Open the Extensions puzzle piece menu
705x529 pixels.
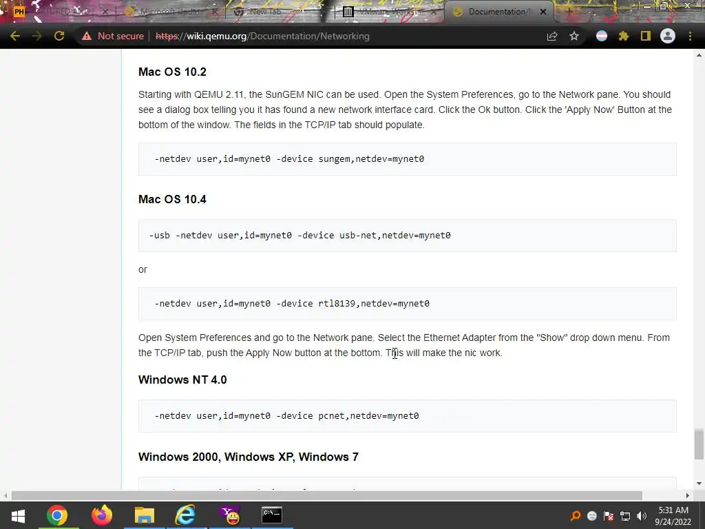pyautogui.click(x=624, y=36)
